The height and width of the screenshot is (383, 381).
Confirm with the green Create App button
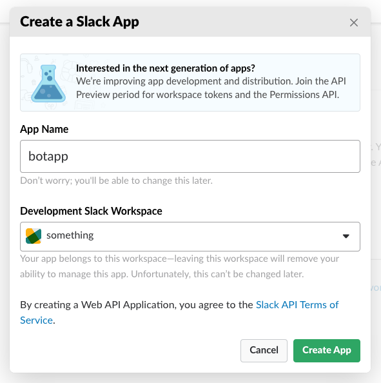(x=327, y=351)
